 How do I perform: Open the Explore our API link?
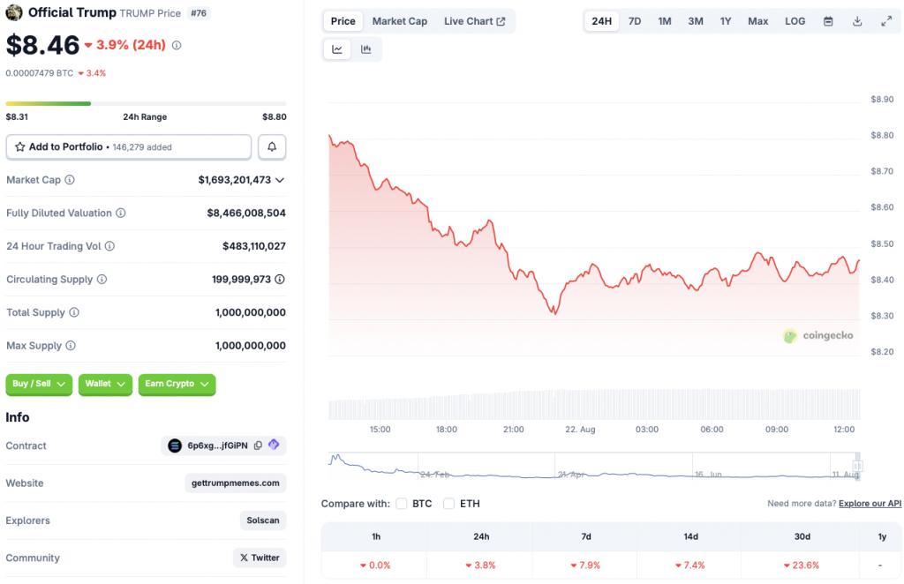click(870, 504)
